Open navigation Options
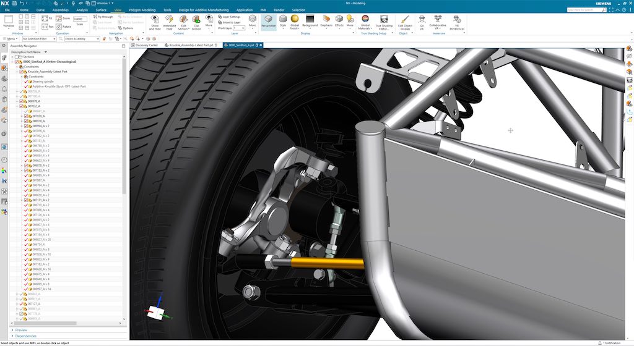This screenshot has width=634, height=346. click(126, 28)
